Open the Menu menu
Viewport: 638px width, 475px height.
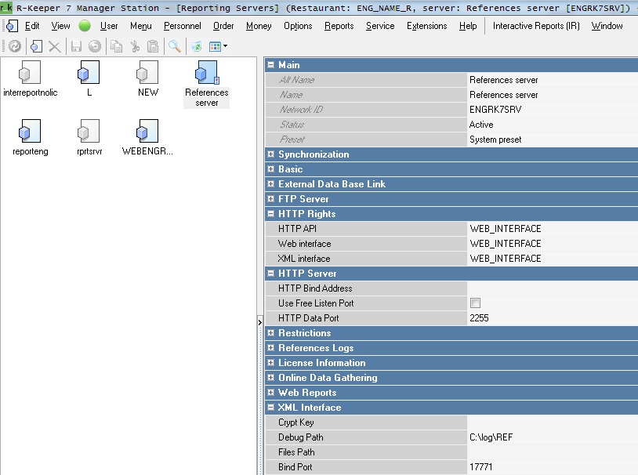[x=141, y=26]
